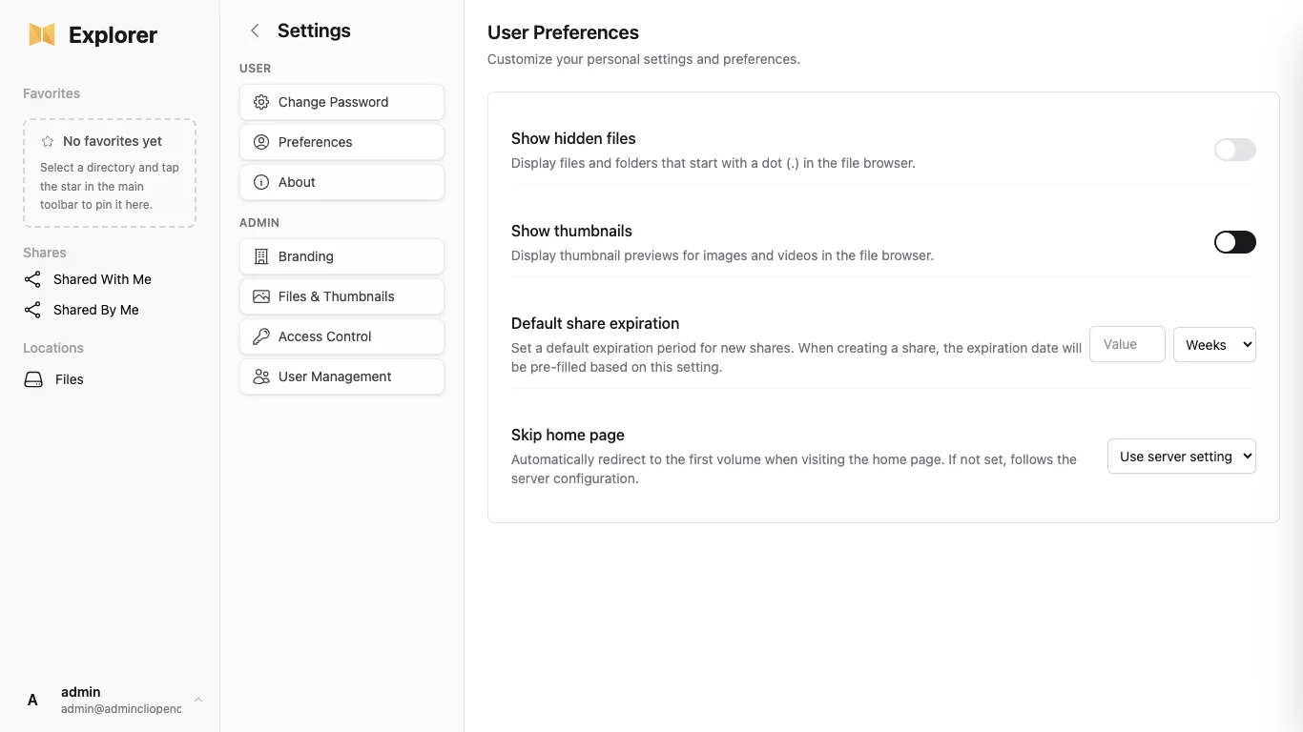1303x732 pixels.
Task: Open the Use server setting dropdown
Action: [x=1181, y=457]
